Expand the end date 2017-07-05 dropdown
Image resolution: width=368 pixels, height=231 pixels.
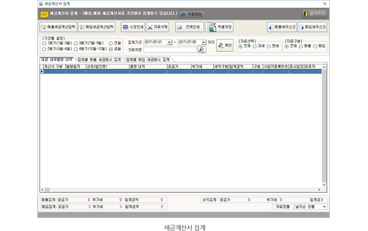[204, 43]
